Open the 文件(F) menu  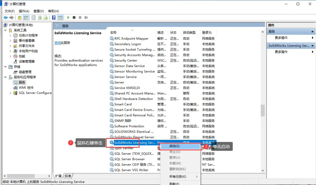click(10, 11)
